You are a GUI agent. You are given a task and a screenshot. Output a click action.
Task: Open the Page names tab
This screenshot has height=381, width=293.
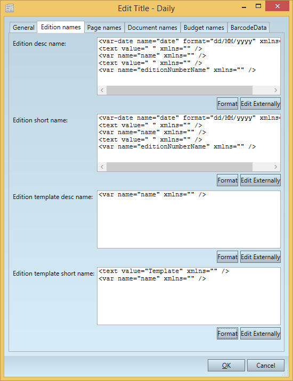click(x=104, y=28)
